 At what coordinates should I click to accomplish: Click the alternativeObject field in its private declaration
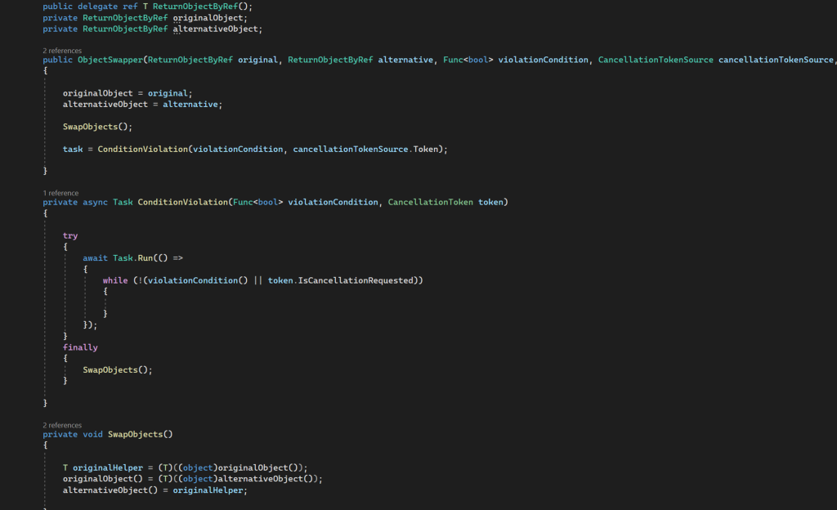217,29
